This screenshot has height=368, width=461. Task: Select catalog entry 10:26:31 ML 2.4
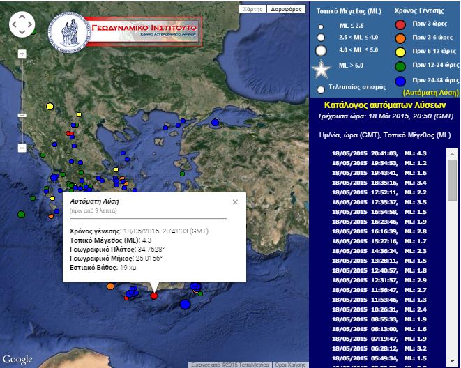tap(379, 309)
